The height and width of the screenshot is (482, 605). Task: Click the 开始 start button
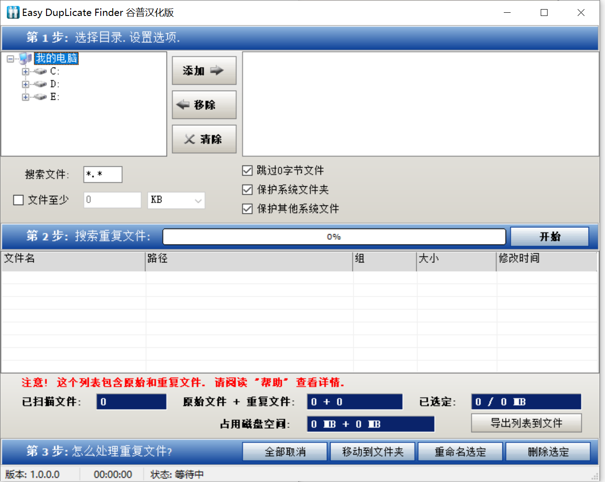[x=549, y=237]
